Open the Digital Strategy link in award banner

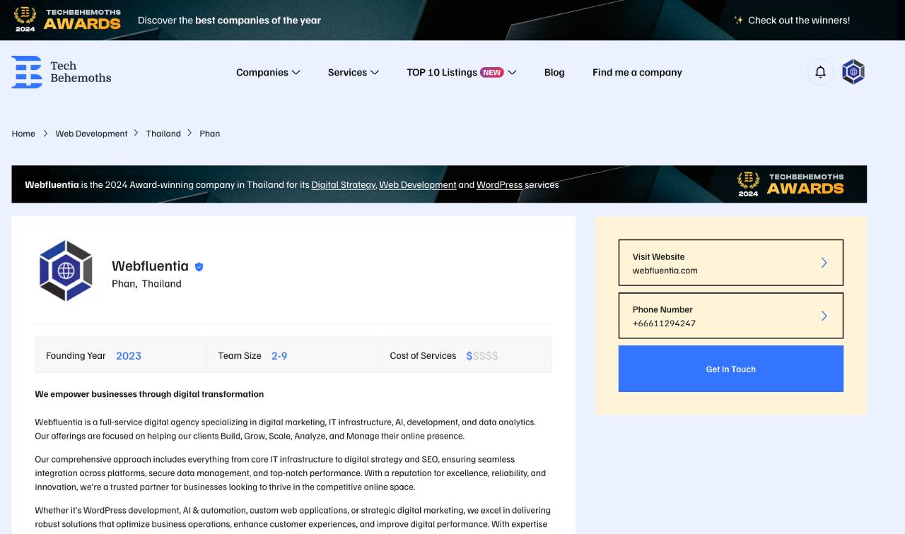pyautogui.click(x=343, y=184)
